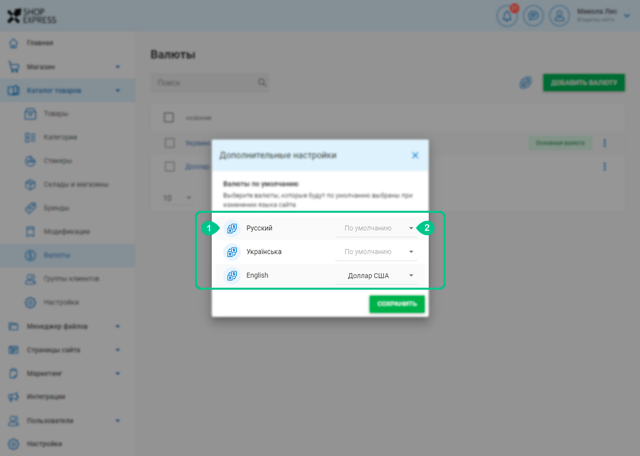640x456 pixels.
Task: Check the Доллар row checkbox
Action: pos(169,167)
